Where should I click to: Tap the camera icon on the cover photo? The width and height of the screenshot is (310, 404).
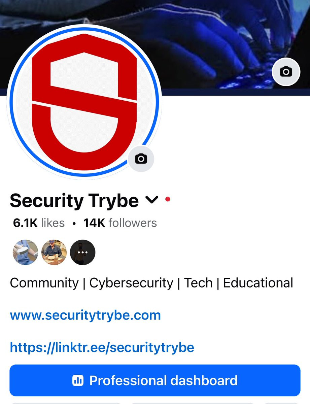286,72
